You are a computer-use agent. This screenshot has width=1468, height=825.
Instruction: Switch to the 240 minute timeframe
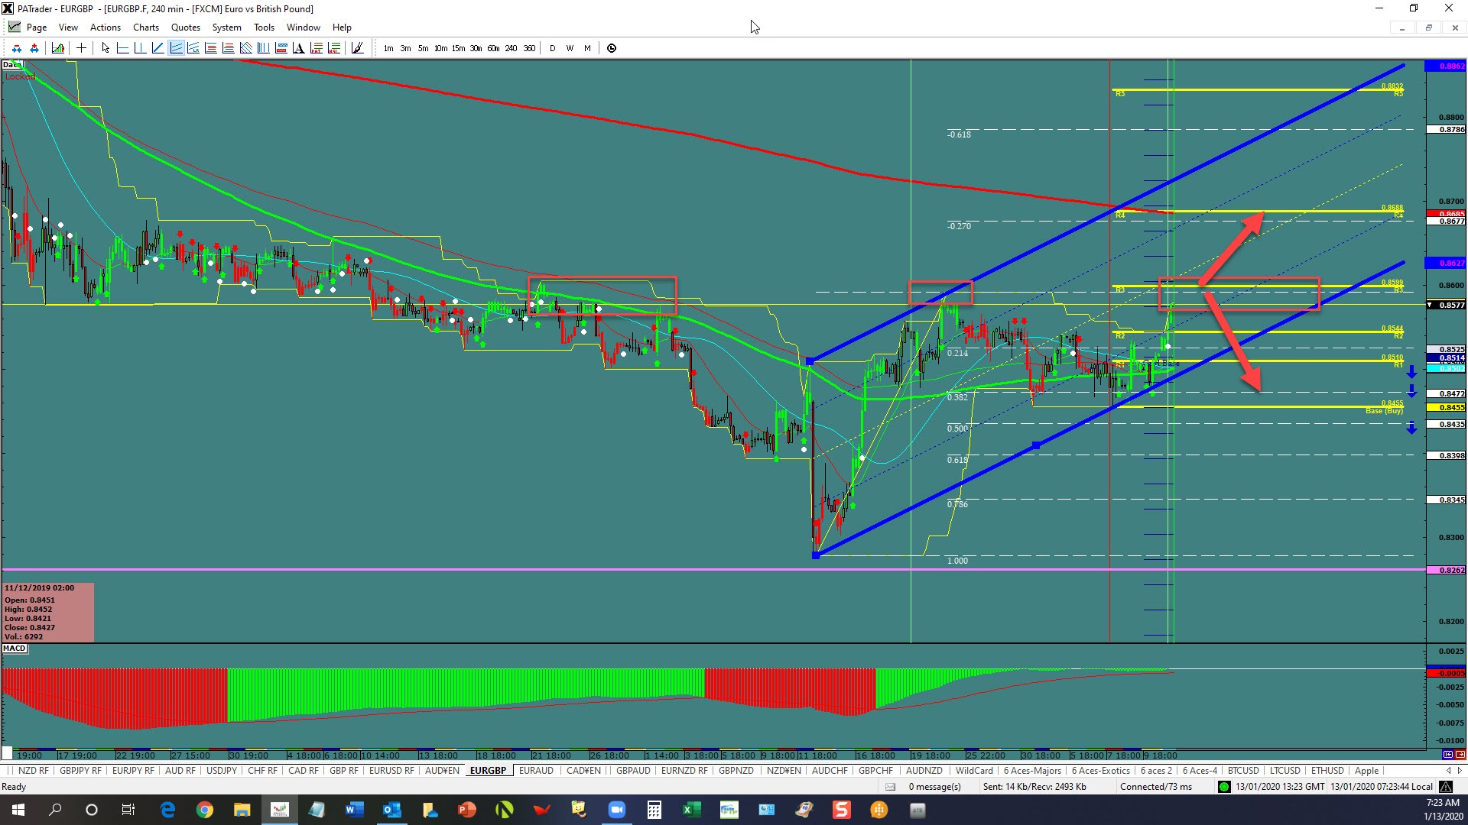click(511, 48)
